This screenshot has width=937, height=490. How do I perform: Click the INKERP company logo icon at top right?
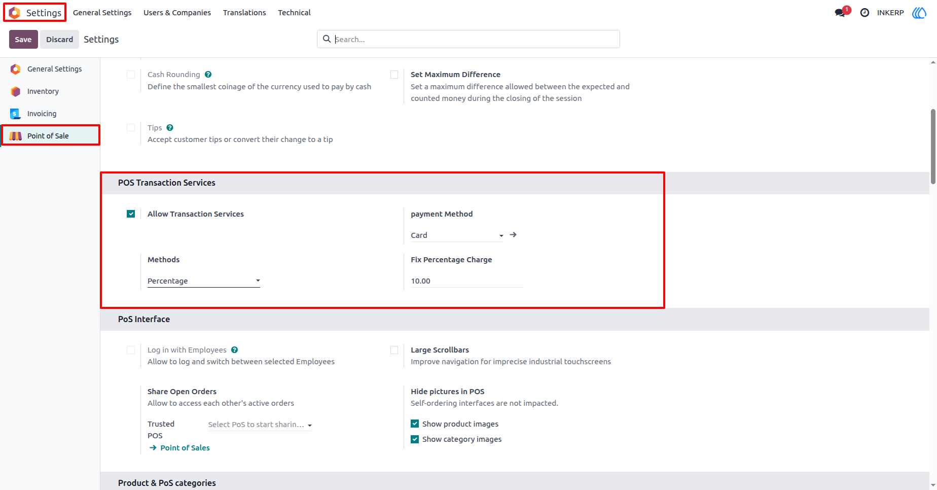tap(919, 13)
